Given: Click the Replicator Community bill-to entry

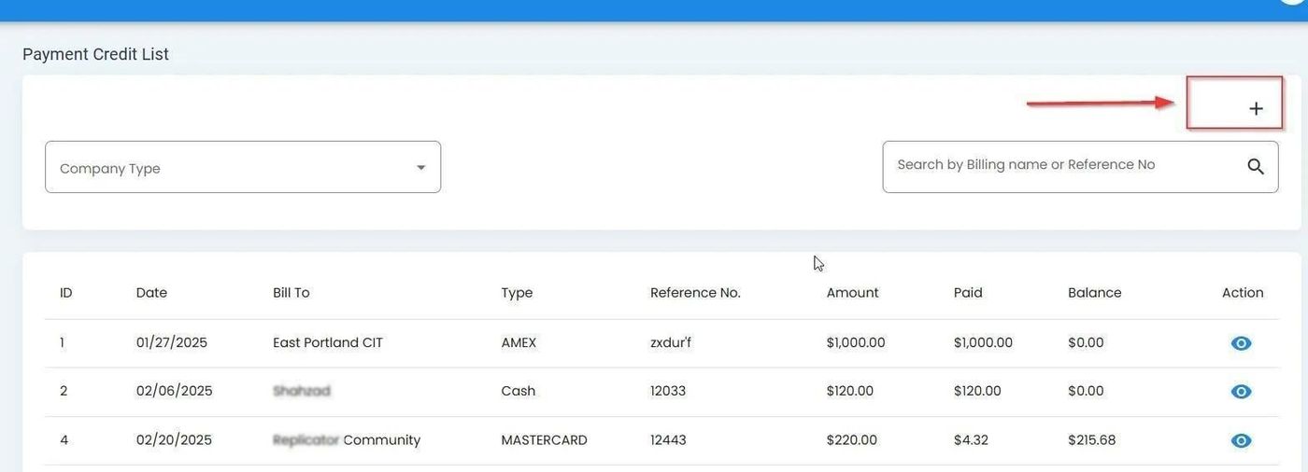Looking at the screenshot, I should click(347, 440).
